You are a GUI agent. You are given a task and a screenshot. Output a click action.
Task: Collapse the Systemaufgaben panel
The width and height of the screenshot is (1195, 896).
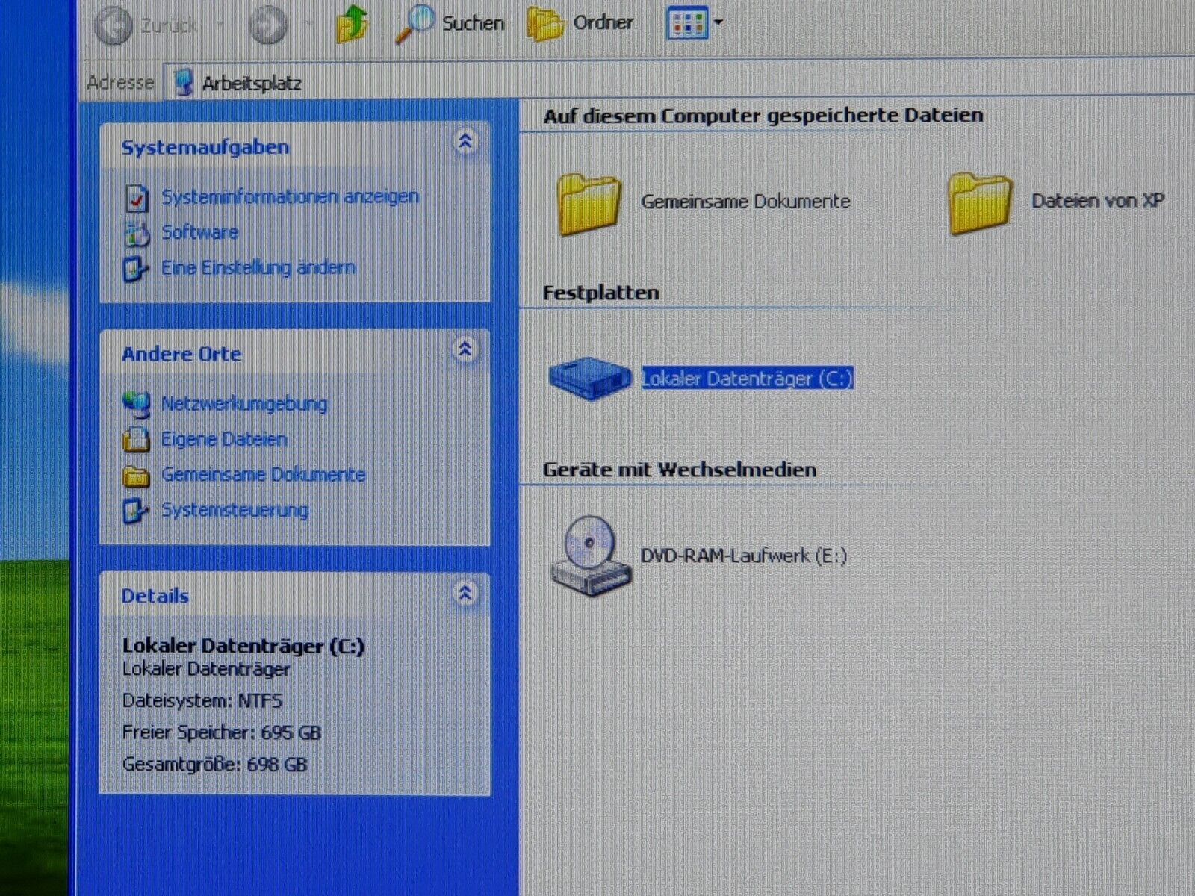coord(465,142)
